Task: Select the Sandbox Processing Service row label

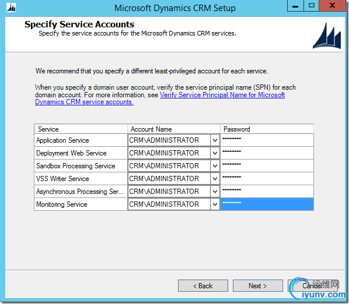Action: coord(76,166)
